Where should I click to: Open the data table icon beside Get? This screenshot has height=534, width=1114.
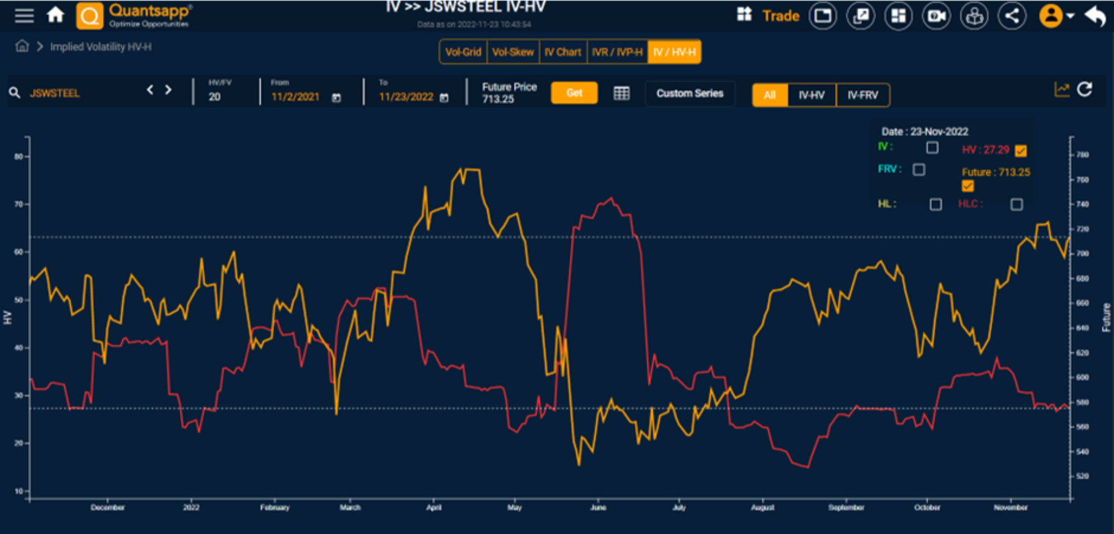pos(621,93)
